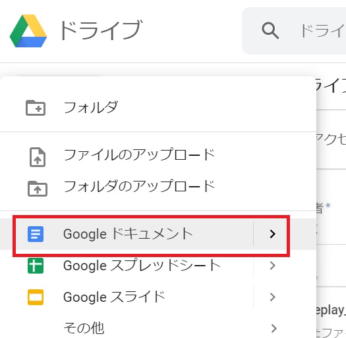Click the yellow Google Slides icon
The height and width of the screenshot is (338, 346).
coord(36,297)
